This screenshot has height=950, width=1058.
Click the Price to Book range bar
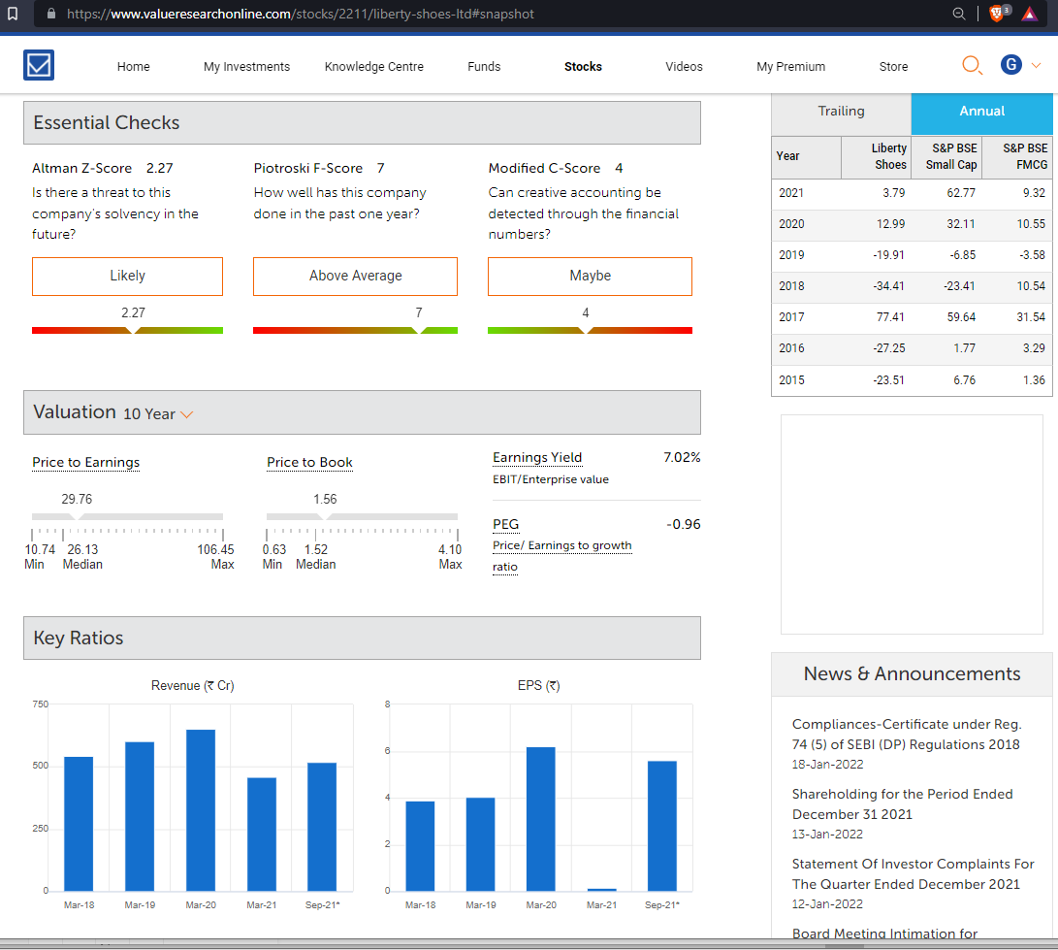(x=363, y=516)
